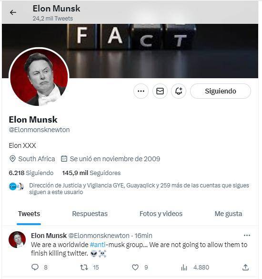Switch to the Respuestas tab
Image resolution: width=262 pixels, height=279 pixels.
click(x=90, y=214)
